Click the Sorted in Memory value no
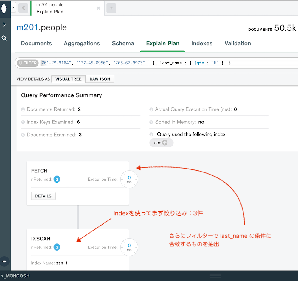 (x=201, y=122)
